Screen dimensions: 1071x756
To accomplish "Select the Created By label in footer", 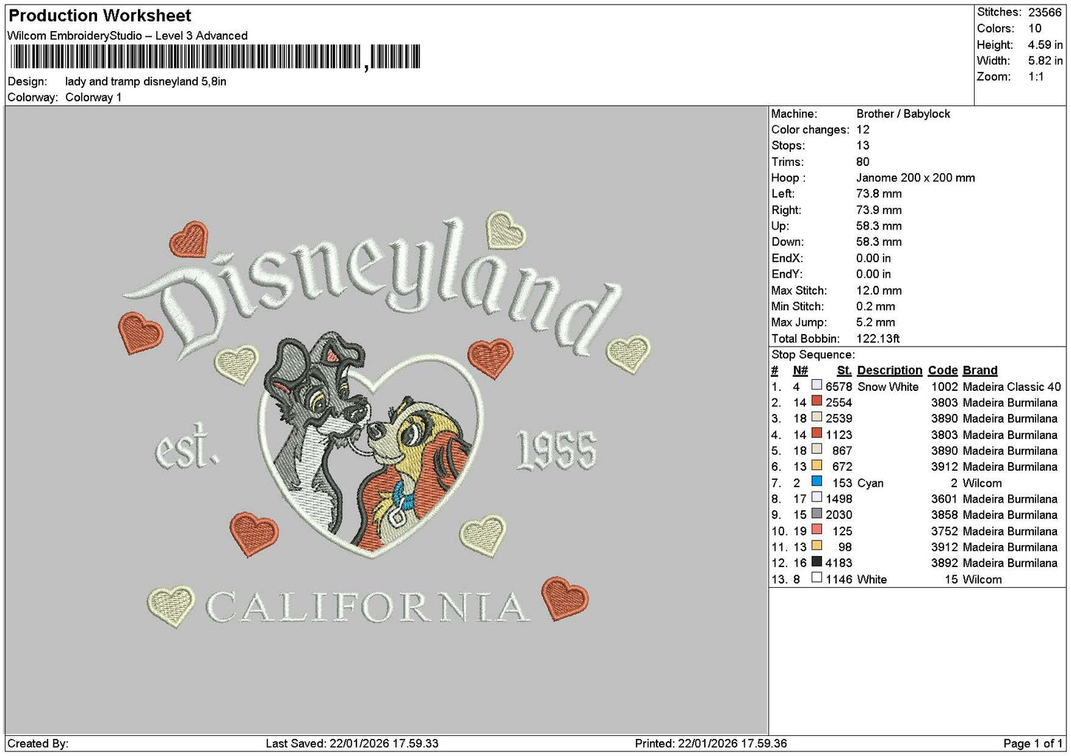I will [38, 743].
